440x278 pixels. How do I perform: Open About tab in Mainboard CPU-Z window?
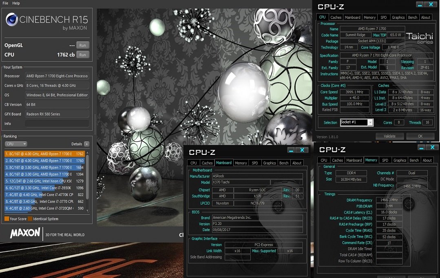pos(297,163)
